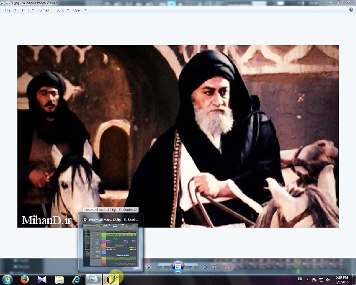The height and width of the screenshot is (285, 356).
Task: Open Windows Explorer from the taskbar
Action: [59, 279]
